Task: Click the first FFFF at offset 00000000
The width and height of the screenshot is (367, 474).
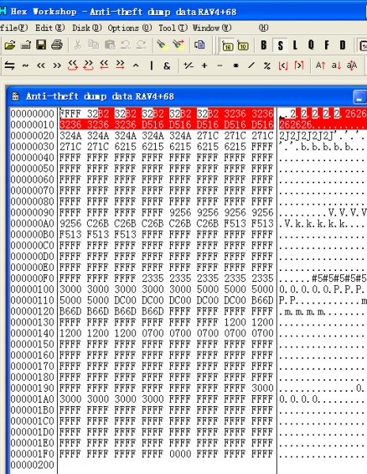Action: pos(70,114)
